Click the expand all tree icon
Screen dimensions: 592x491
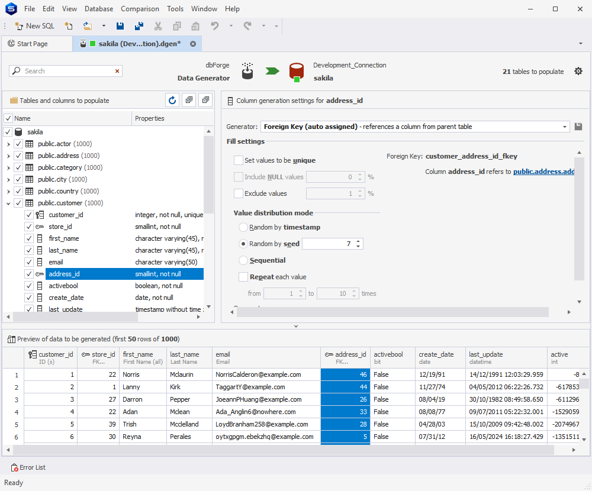tap(189, 100)
